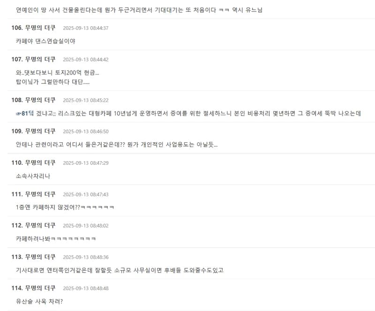Click timestamp 2025-09-13 08:44:37
The image size is (375, 311).
click(86, 28)
